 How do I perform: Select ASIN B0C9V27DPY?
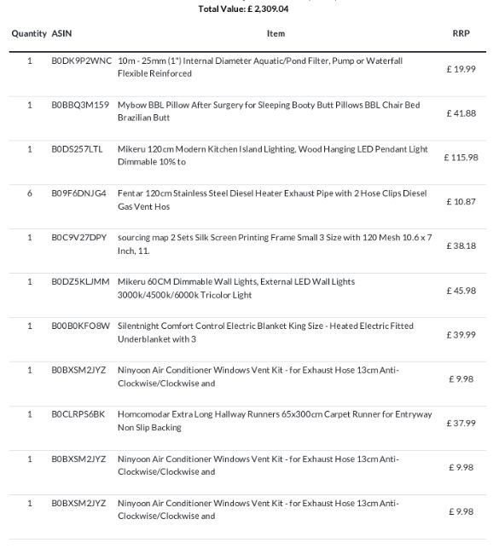coord(78,238)
